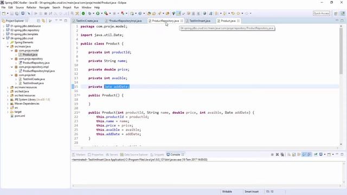Switch to the ProductRepositoryImpl.java editor tab
Viewport: 347px width, 195px height.
pos(125,21)
